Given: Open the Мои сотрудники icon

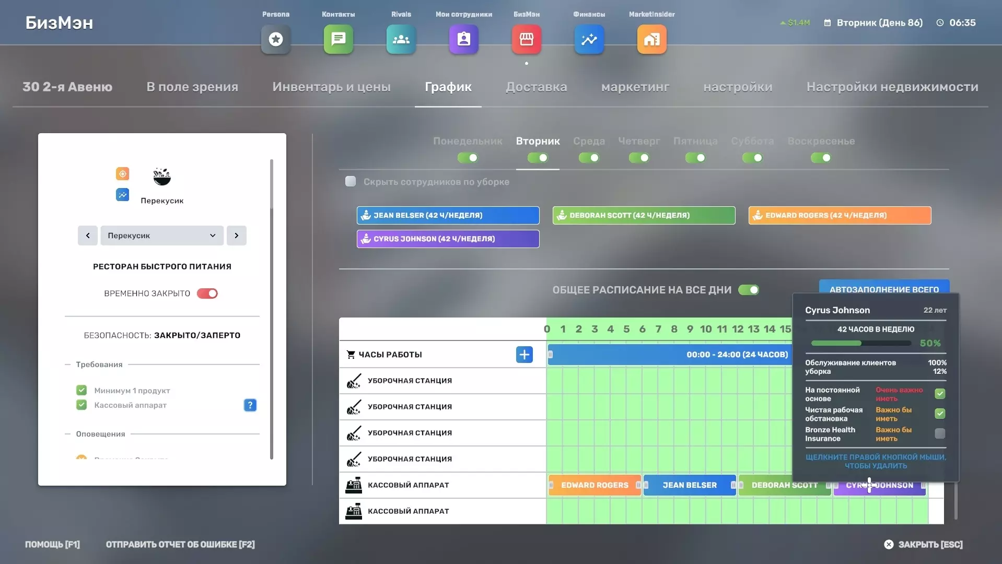Looking at the screenshot, I should (464, 39).
